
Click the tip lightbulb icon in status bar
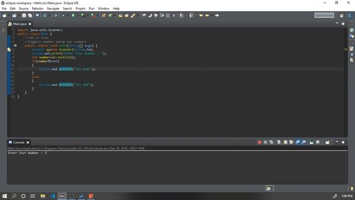(352, 189)
